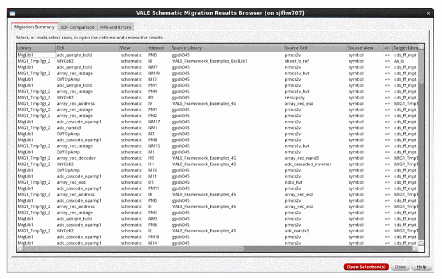Select the adc_cascode_opamp1 row with instance PM11
This screenshot has width=442, height=279.
click(x=217, y=189)
